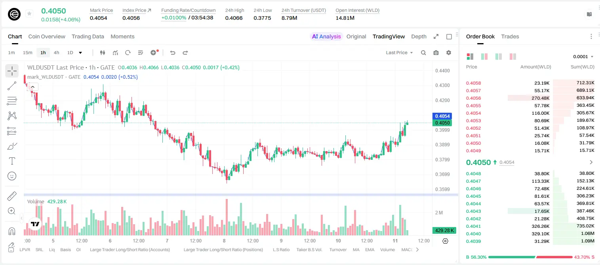Image resolution: width=600 pixels, height=265 pixels.
Task: Select the LPVR indicator
Action: (x=25, y=250)
